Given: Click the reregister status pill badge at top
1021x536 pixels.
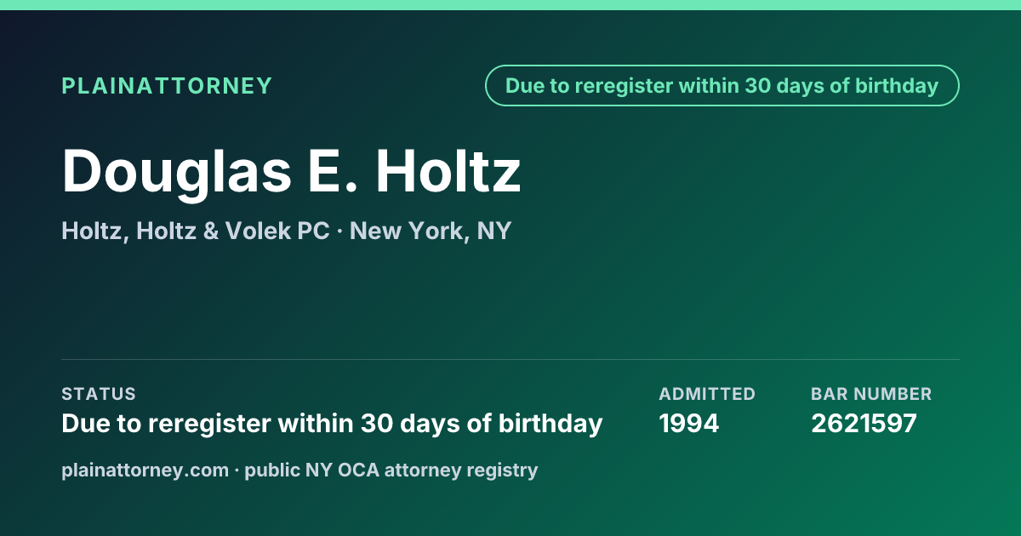Looking at the screenshot, I should coord(722,86).
